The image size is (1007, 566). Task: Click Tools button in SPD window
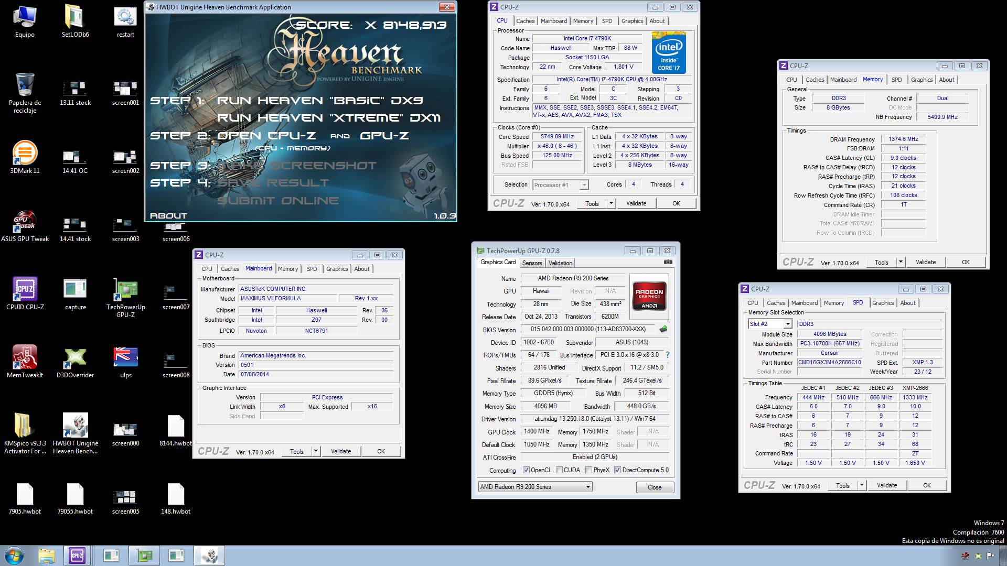pyautogui.click(x=843, y=485)
